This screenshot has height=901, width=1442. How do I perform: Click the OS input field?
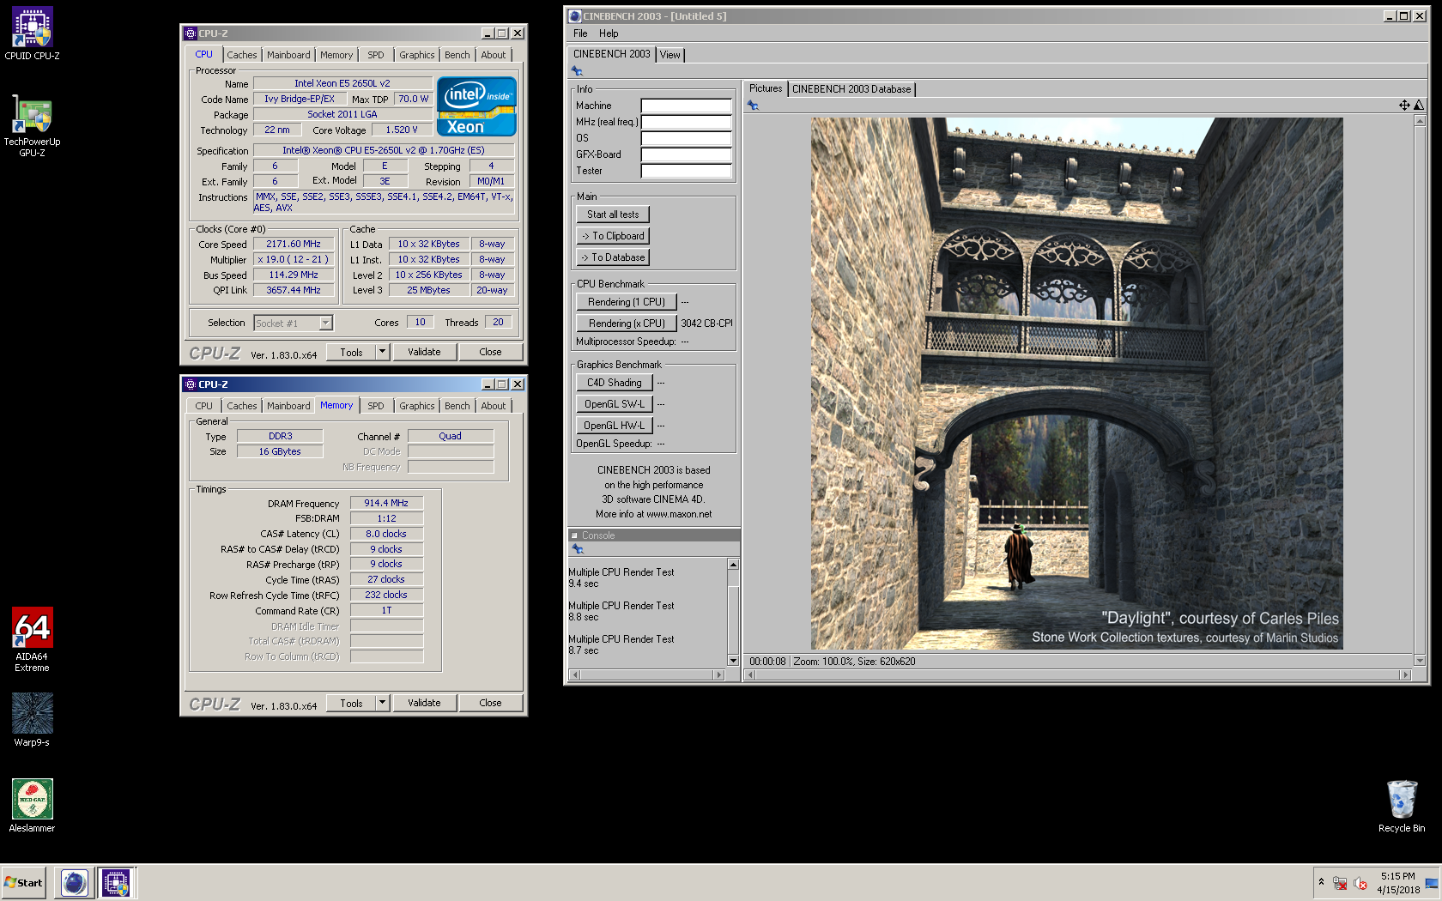click(x=687, y=138)
